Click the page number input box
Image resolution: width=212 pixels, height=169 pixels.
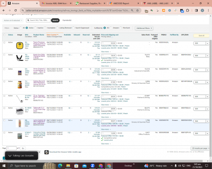coord(11,148)
